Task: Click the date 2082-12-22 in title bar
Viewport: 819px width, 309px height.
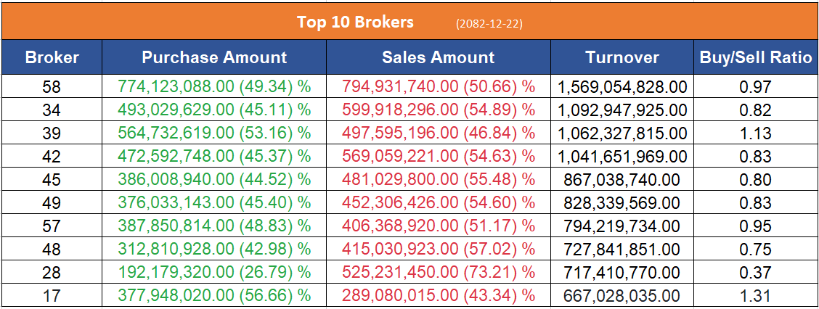Action: point(489,23)
